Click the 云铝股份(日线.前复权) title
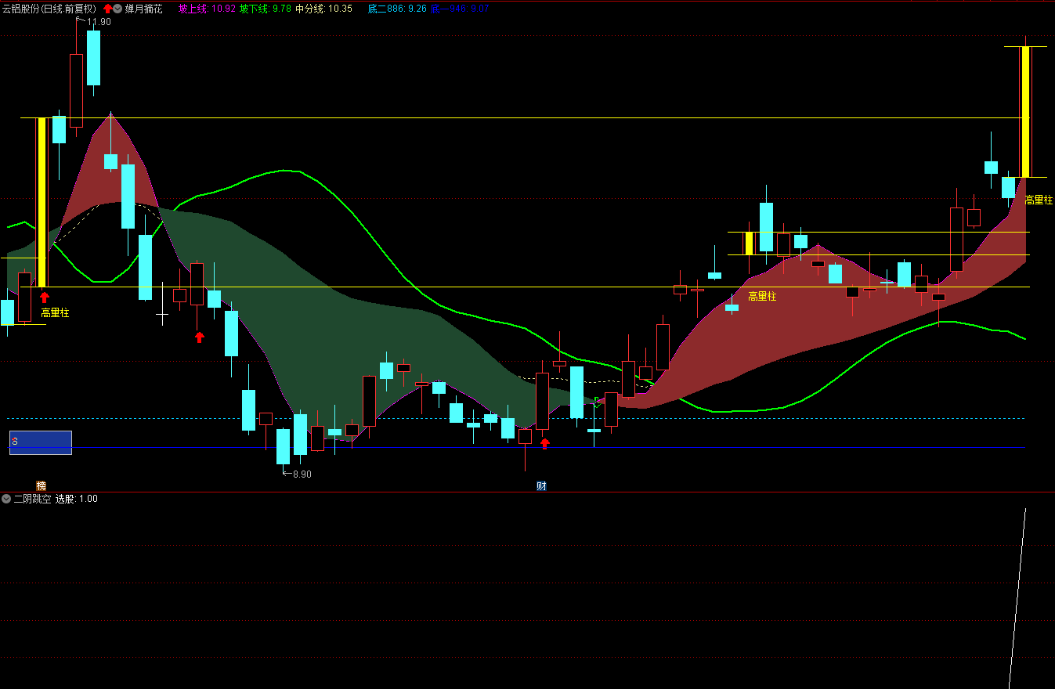The width and height of the screenshot is (1055, 689). [49, 9]
